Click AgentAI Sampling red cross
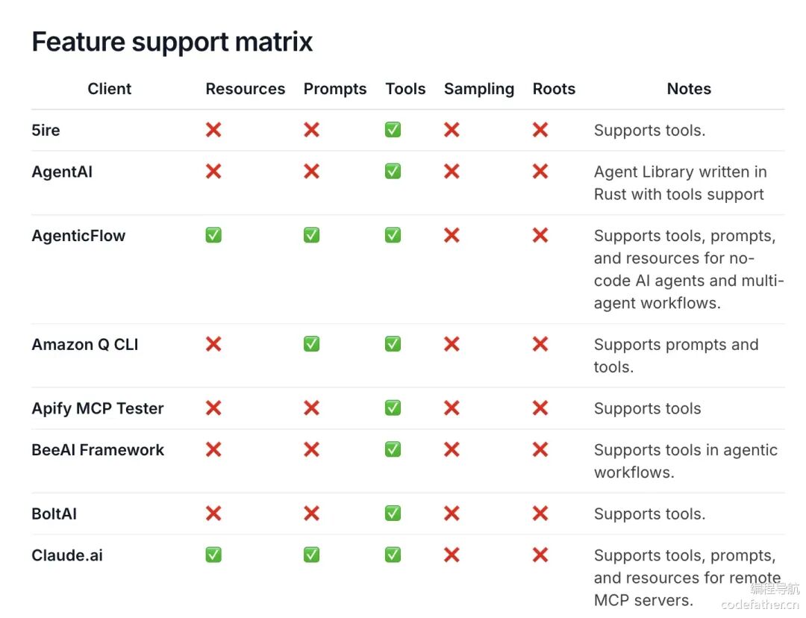The image size is (806, 618). [452, 172]
